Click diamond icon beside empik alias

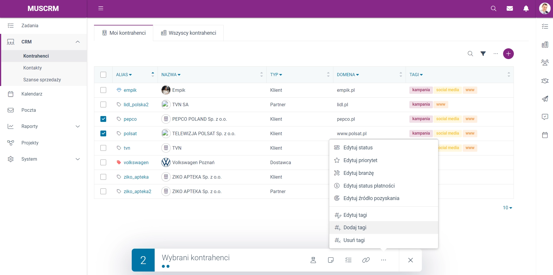click(119, 90)
